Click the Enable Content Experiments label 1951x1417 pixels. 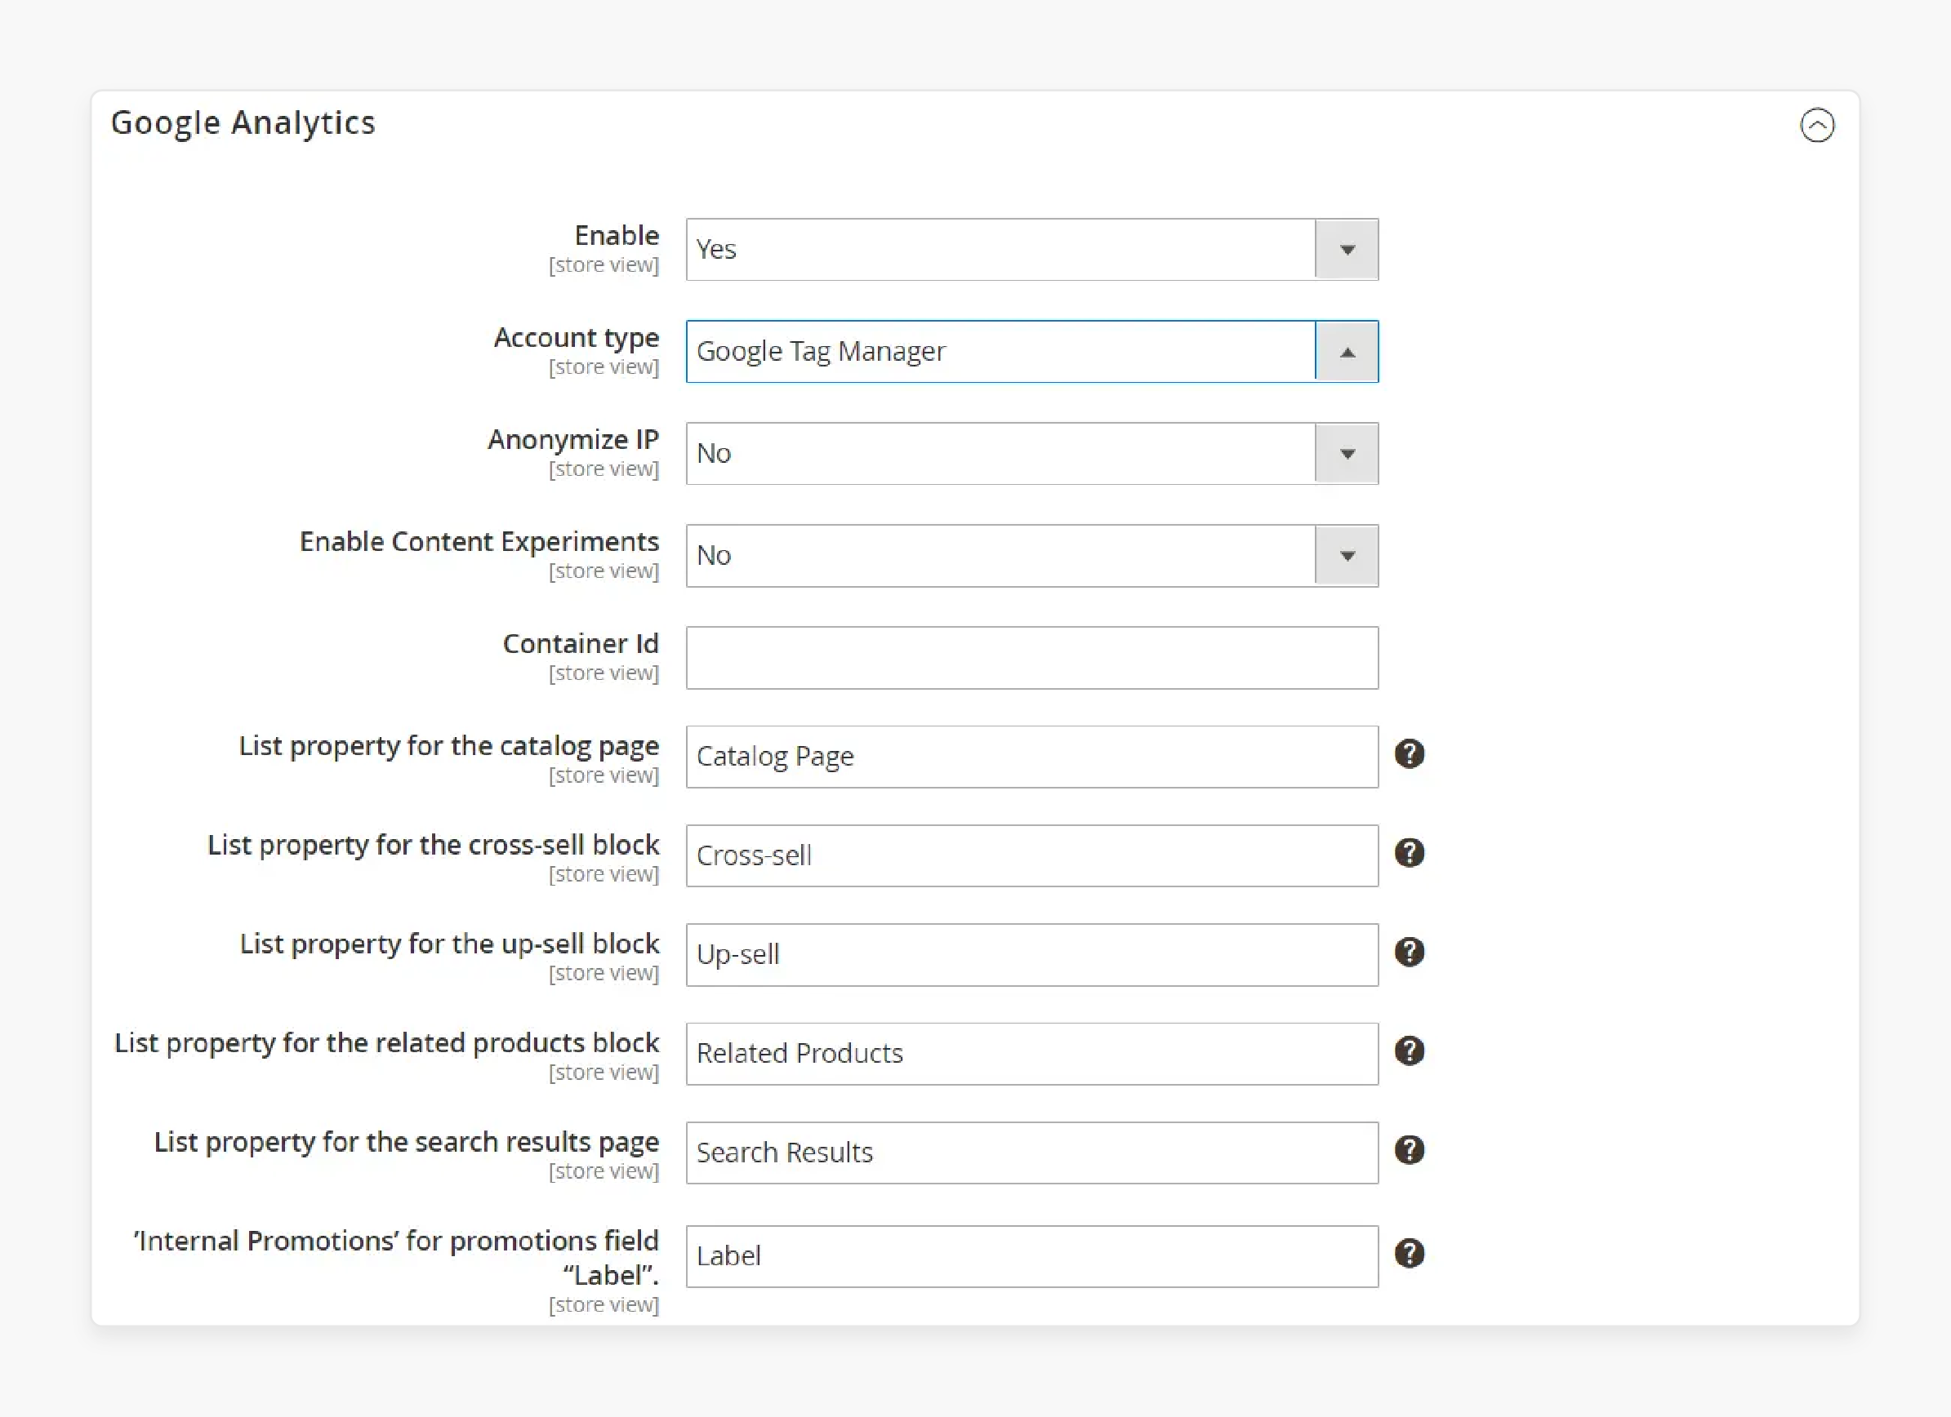tap(479, 542)
